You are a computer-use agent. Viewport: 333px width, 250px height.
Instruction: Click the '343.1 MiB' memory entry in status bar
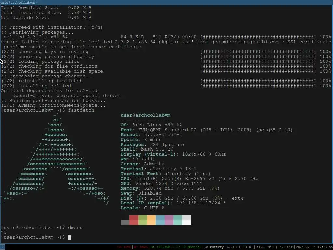265,247
